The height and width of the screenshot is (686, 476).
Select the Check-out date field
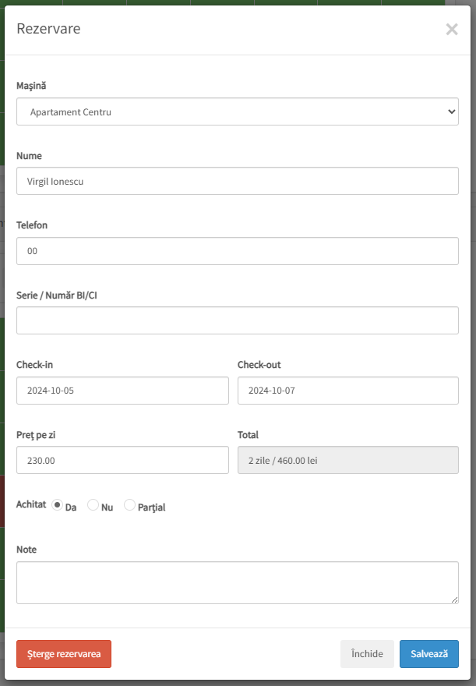click(x=348, y=391)
